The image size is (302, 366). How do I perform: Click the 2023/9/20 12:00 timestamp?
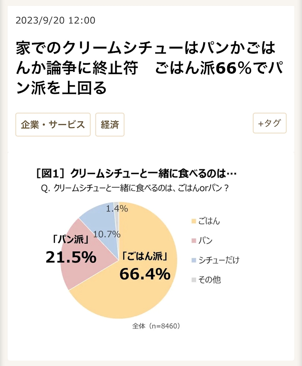tap(56, 20)
